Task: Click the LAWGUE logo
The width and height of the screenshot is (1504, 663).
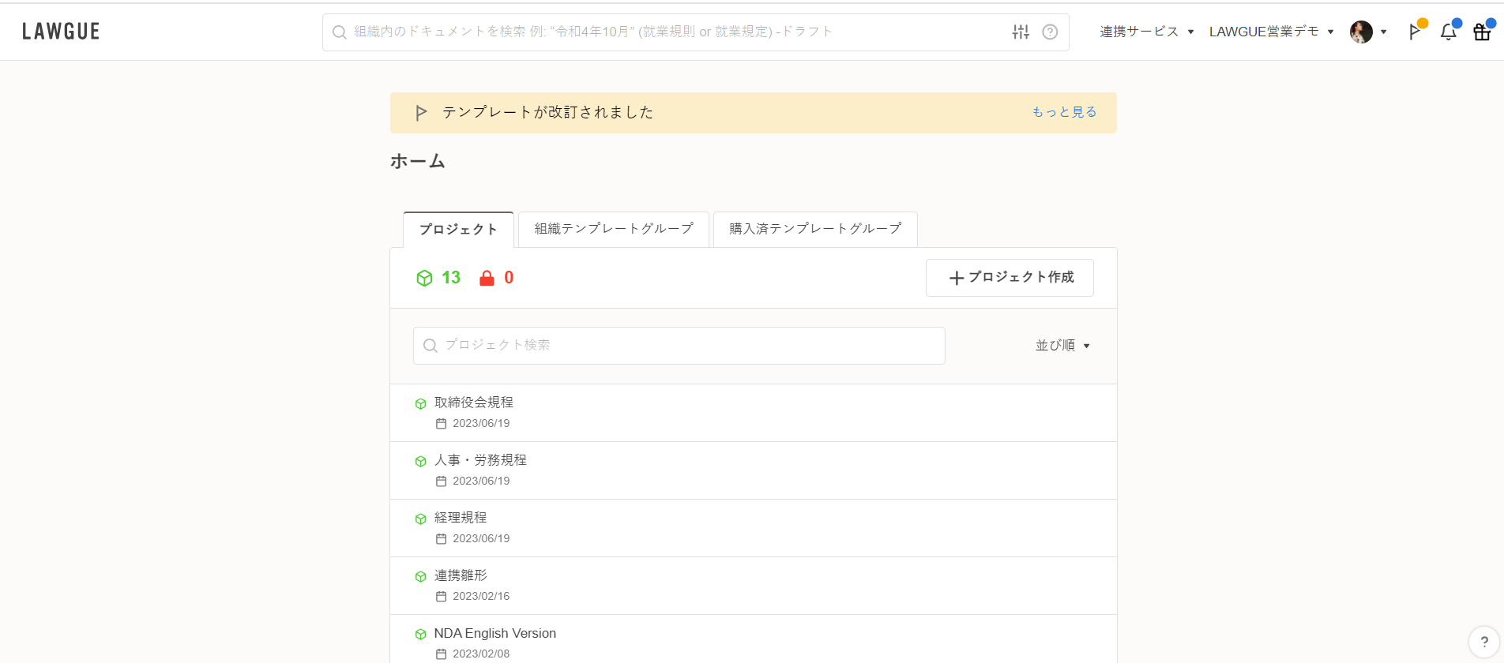Action: pyautogui.click(x=61, y=32)
